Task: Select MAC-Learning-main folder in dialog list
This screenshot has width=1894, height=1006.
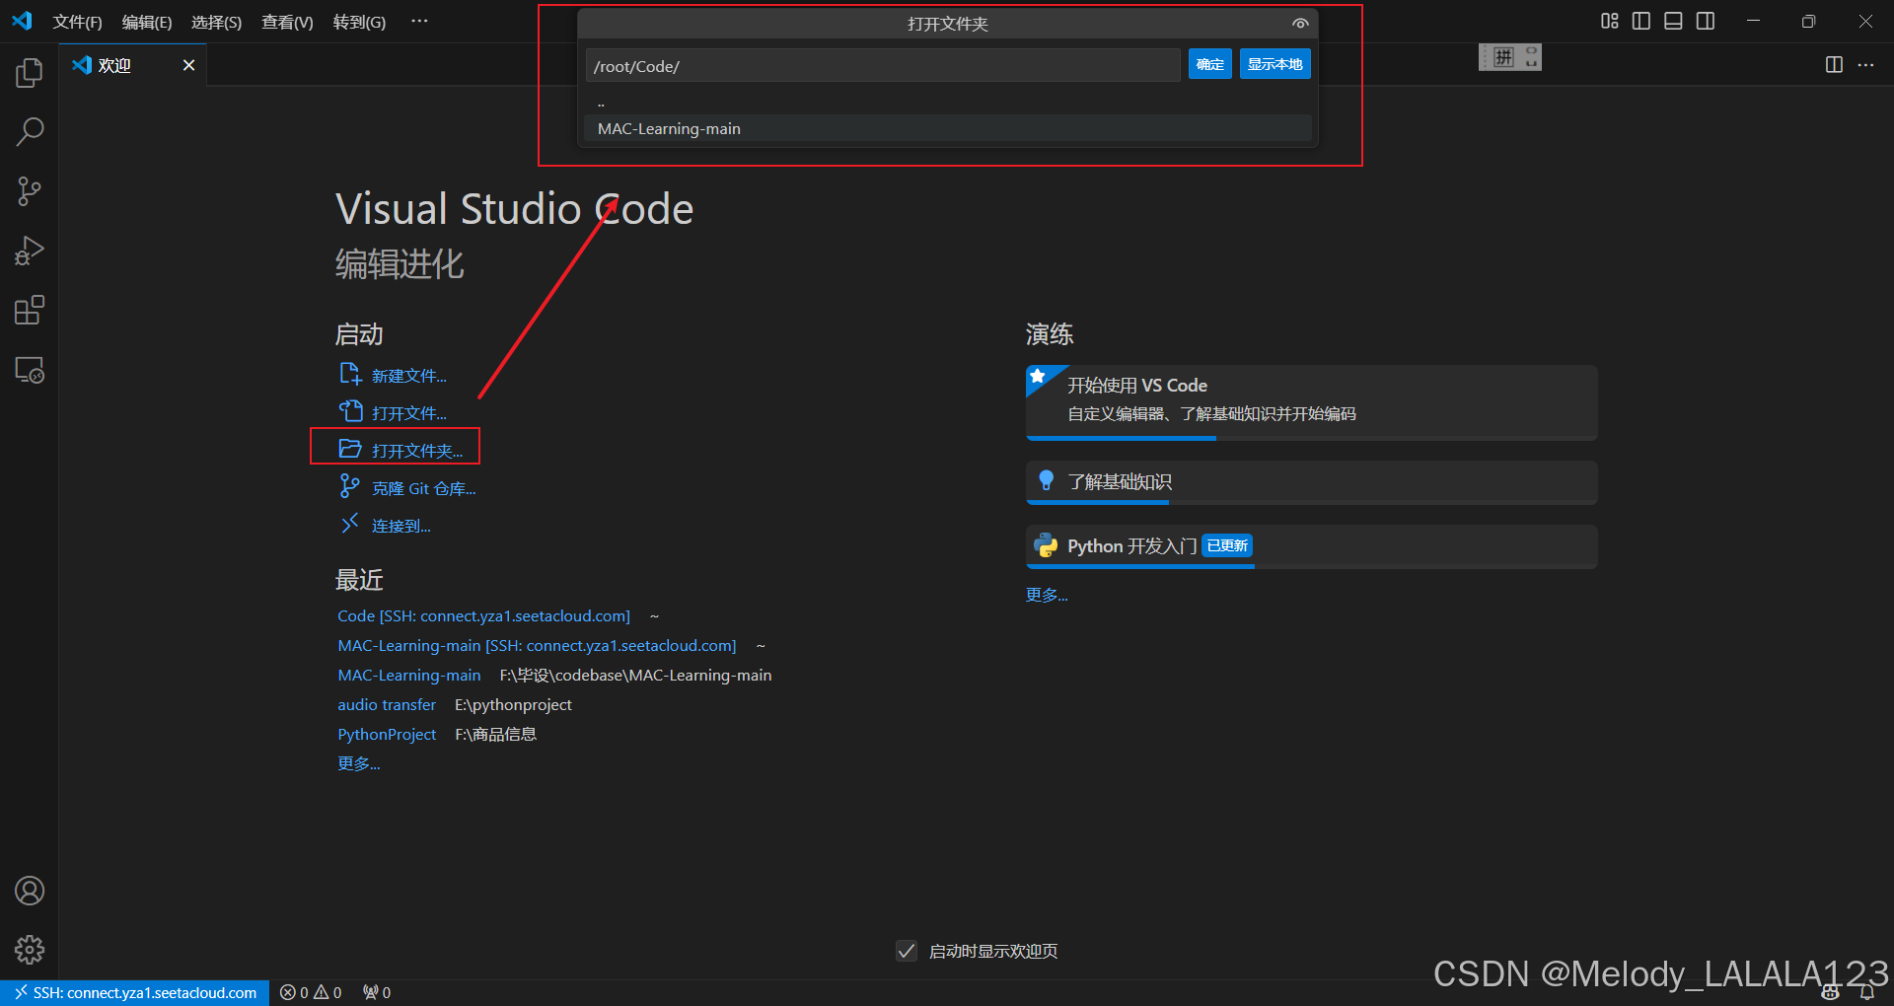Action: tap(948, 128)
